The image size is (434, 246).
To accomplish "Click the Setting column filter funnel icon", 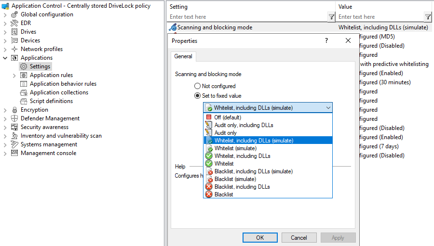I will pyautogui.click(x=331, y=17).
